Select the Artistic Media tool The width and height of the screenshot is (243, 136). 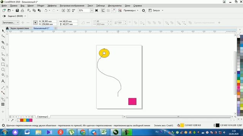coord(3,59)
